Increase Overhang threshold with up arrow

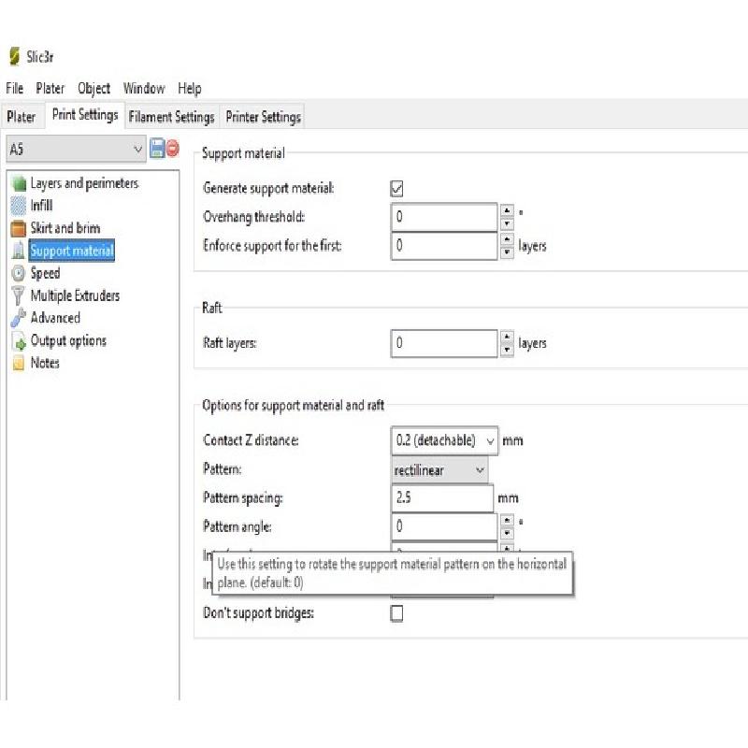tap(507, 210)
